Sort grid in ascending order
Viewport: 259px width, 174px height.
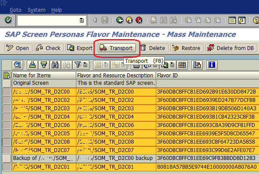point(32,65)
